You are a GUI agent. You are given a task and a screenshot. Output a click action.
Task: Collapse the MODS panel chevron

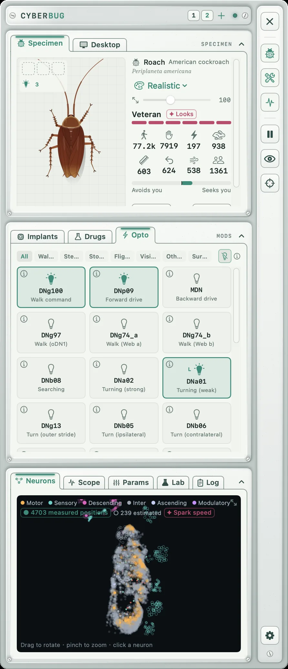(242, 236)
